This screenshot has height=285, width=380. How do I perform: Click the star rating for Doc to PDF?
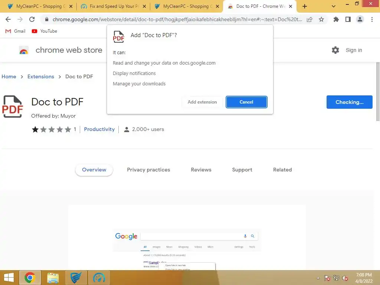[51, 130]
